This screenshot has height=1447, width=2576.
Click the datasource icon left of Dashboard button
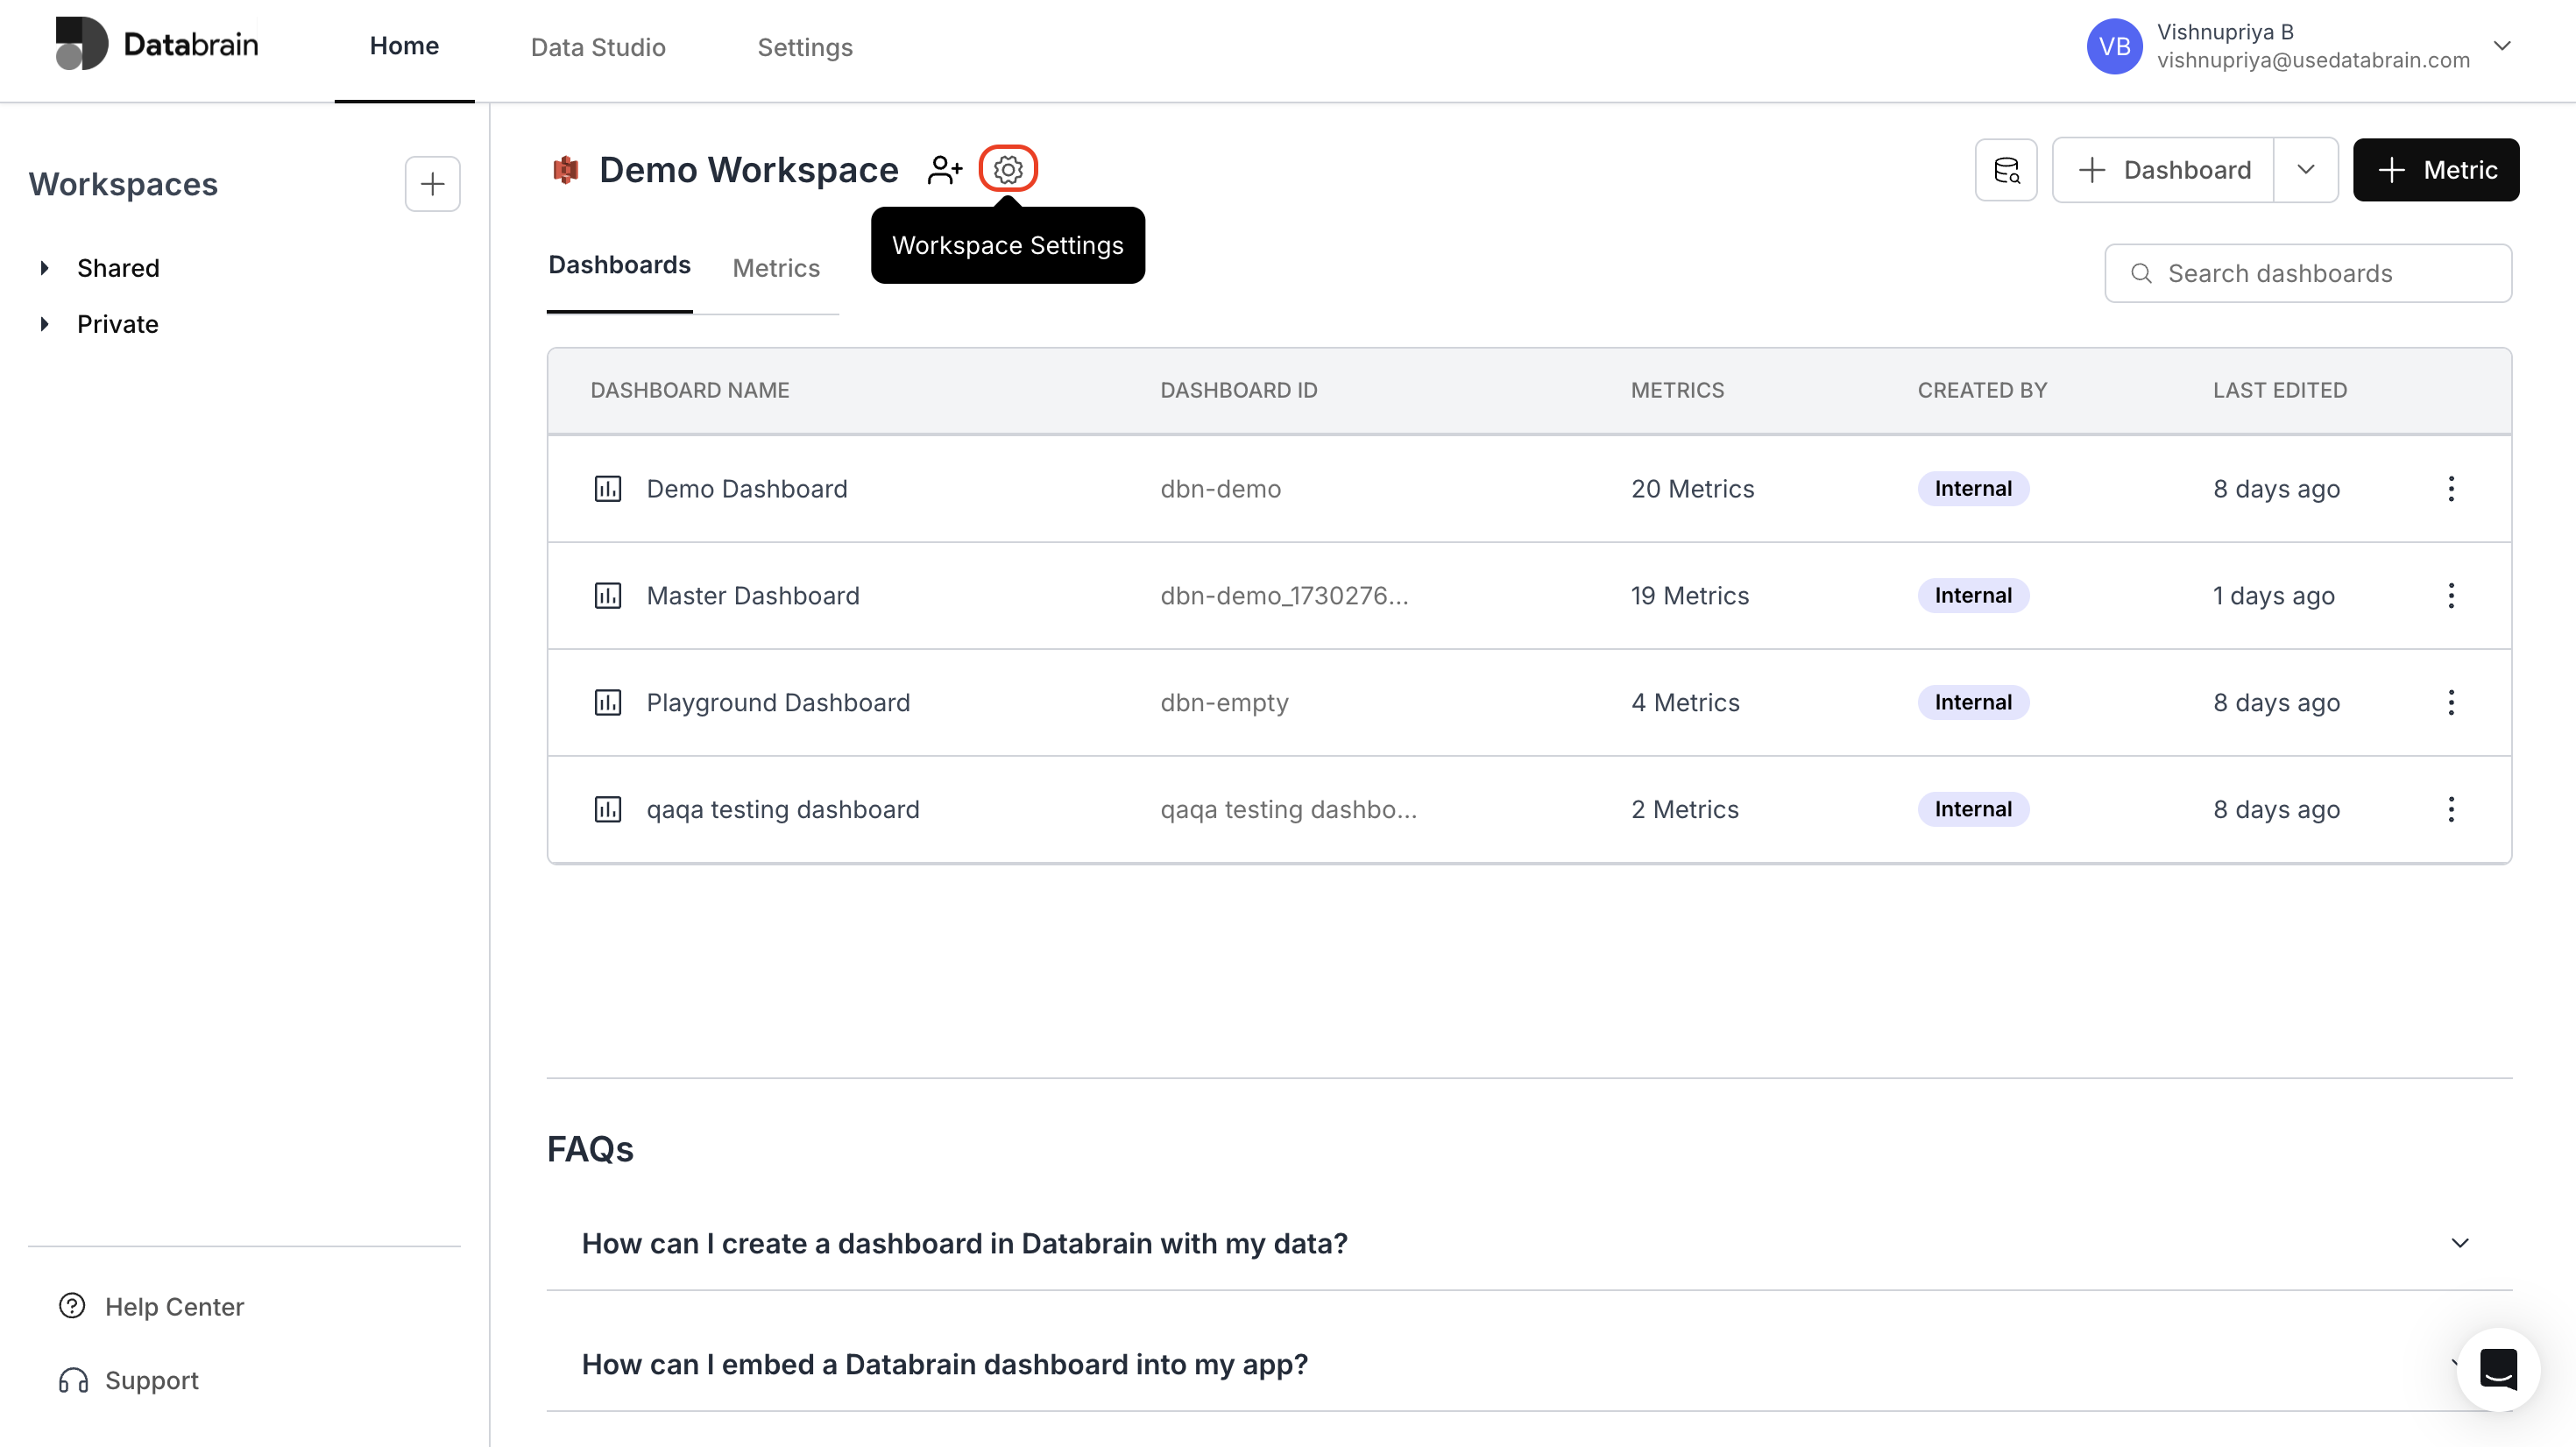pyautogui.click(x=2006, y=170)
